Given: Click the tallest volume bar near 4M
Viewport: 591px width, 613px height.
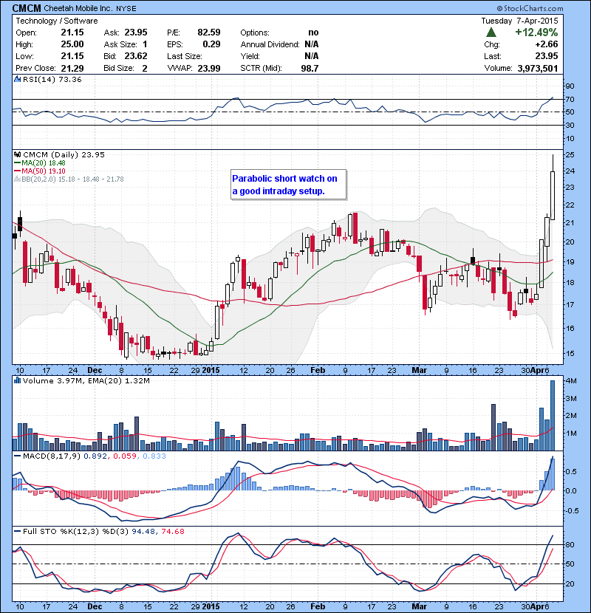Looking at the screenshot, I should pyautogui.click(x=553, y=416).
